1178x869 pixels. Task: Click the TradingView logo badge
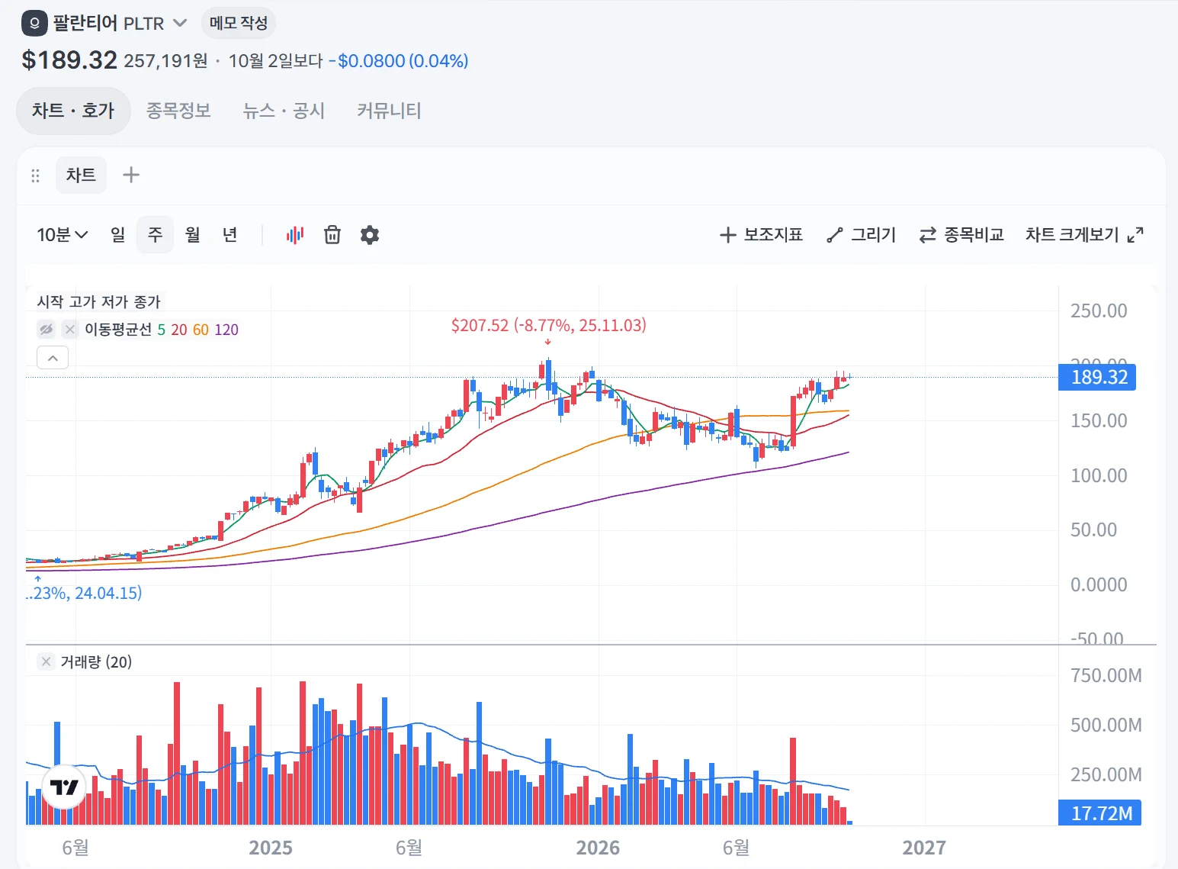(x=64, y=787)
